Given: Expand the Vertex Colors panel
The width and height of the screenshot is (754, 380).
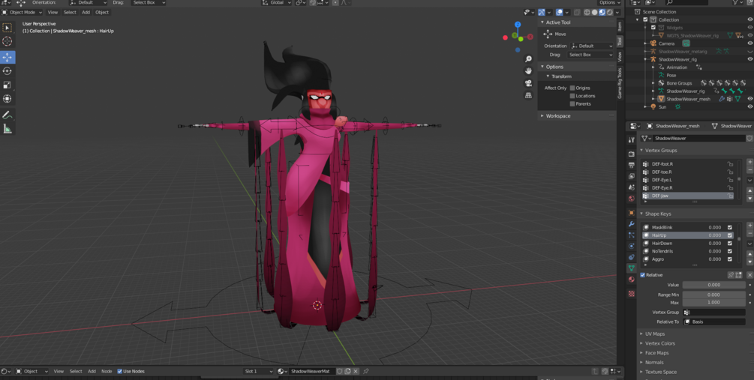Looking at the screenshot, I should click(659, 343).
